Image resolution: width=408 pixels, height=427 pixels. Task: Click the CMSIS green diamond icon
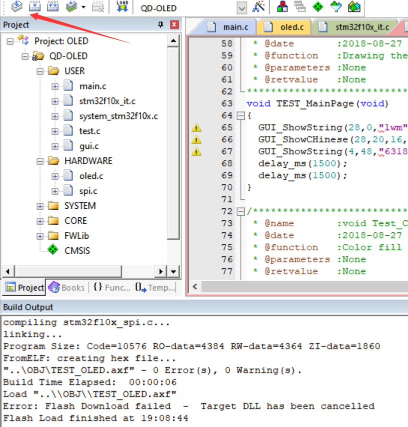pos(53,249)
